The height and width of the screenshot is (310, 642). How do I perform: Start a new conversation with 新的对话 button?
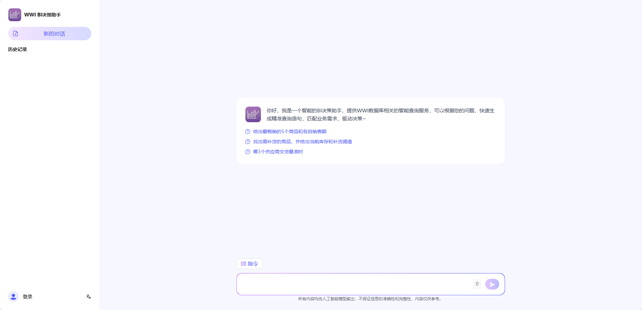(54, 34)
